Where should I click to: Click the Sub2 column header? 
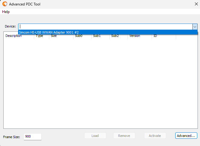[x=118, y=36]
